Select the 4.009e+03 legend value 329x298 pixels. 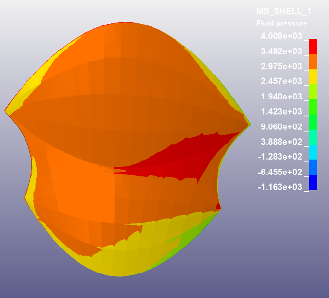281,36
